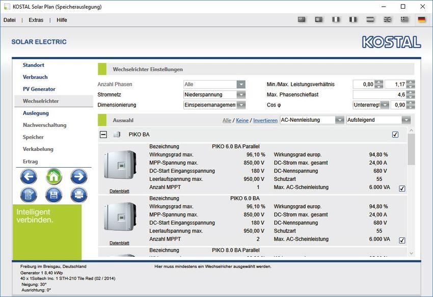433x297 pixels.
Task: Click the vertical scrollbar thumb of inverter list
Action: (x=411, y=149)
